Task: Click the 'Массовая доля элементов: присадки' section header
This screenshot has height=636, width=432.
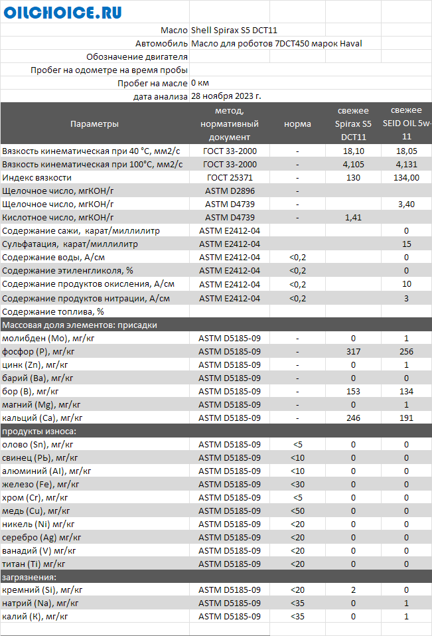Action: [x=80, y=325]
